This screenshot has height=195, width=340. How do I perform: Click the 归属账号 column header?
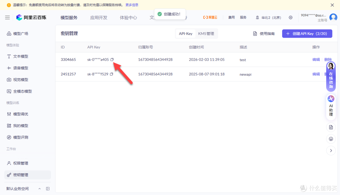(x=145, y=47)
